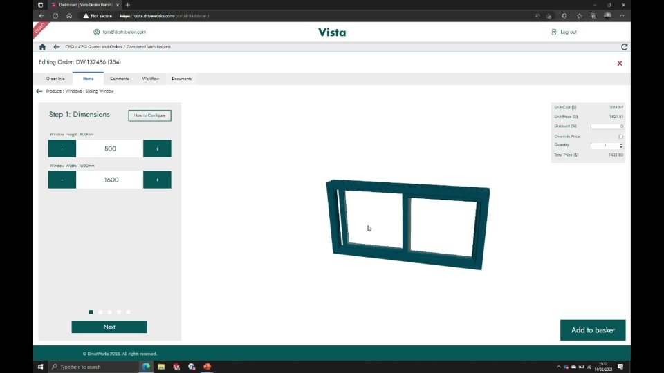Open the browser settings and more menu
664x373 pixels.
click(x=622, y=16)
